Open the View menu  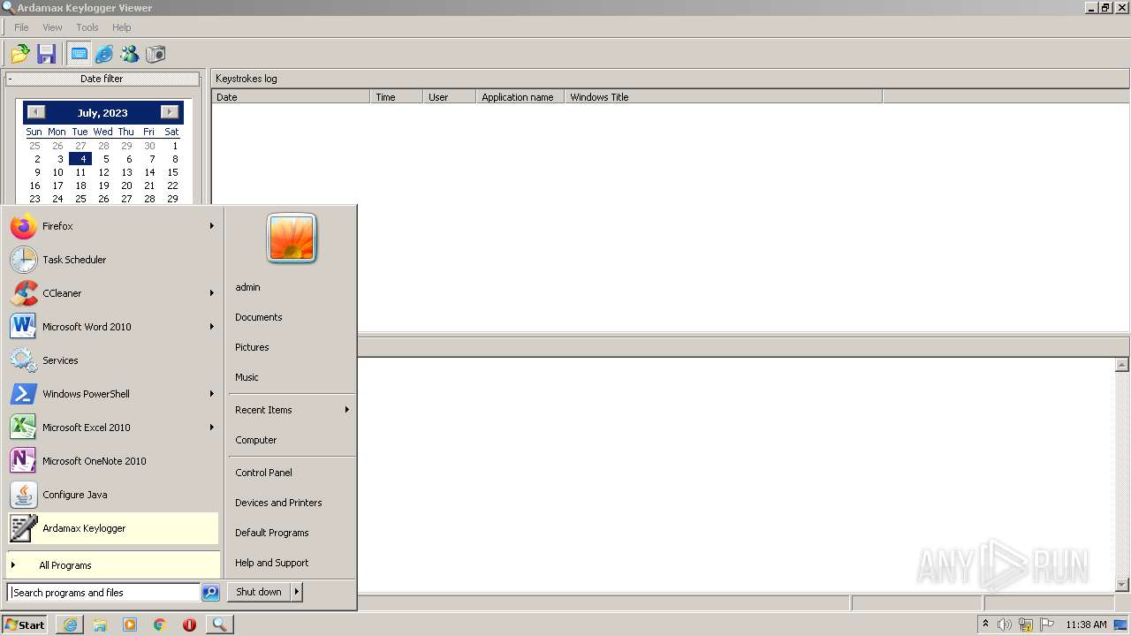52,27
